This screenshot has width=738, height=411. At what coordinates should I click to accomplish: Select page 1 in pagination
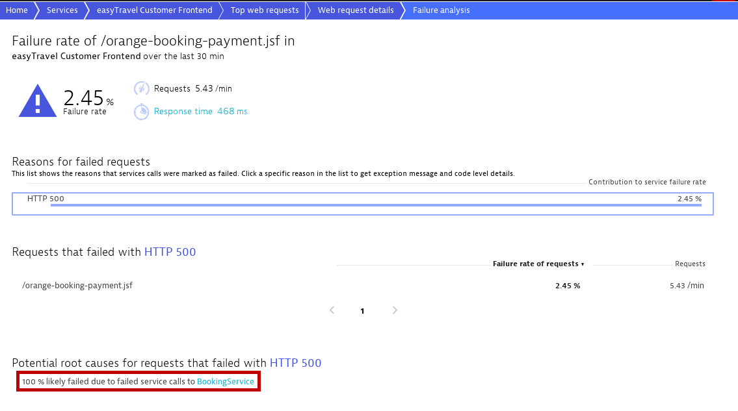coord(362,311)
